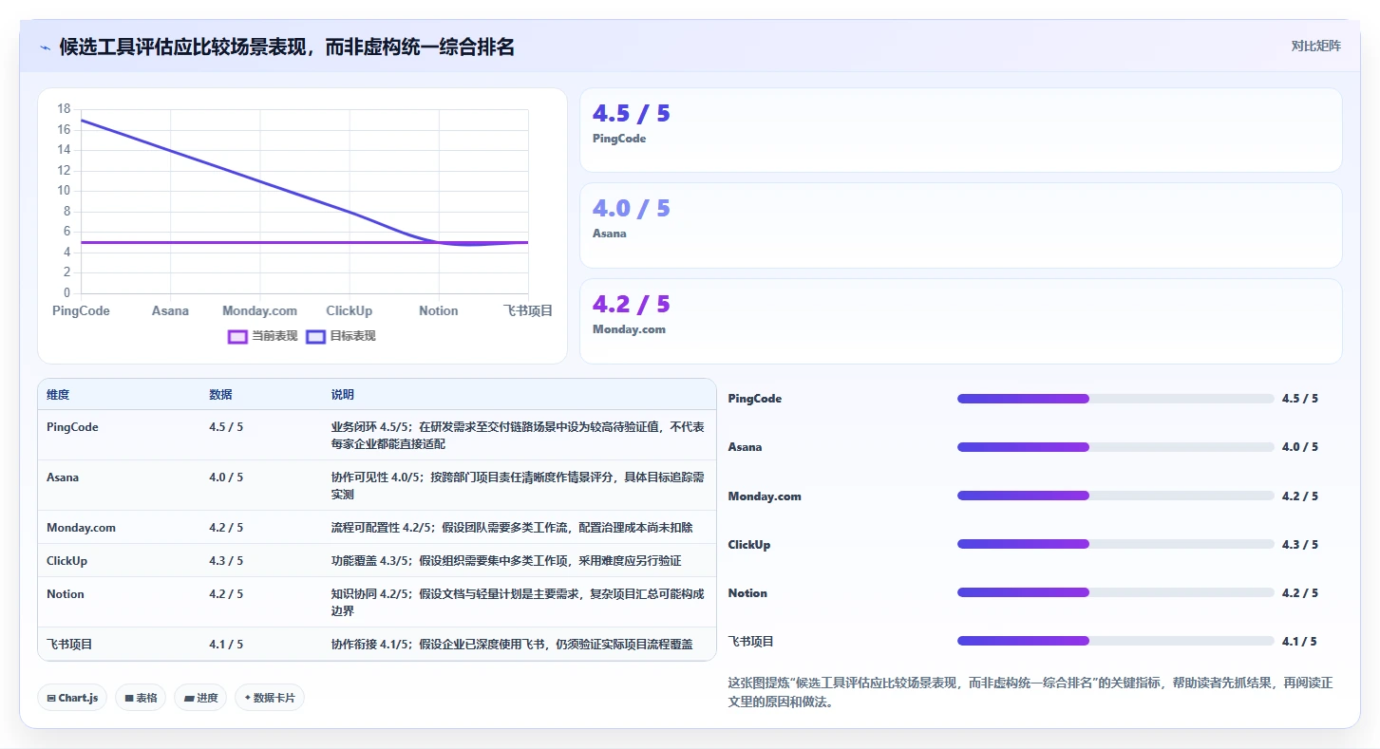Click the 数据 table column header
Viewport: 1380px width, 749px height.
pos(220,395)
